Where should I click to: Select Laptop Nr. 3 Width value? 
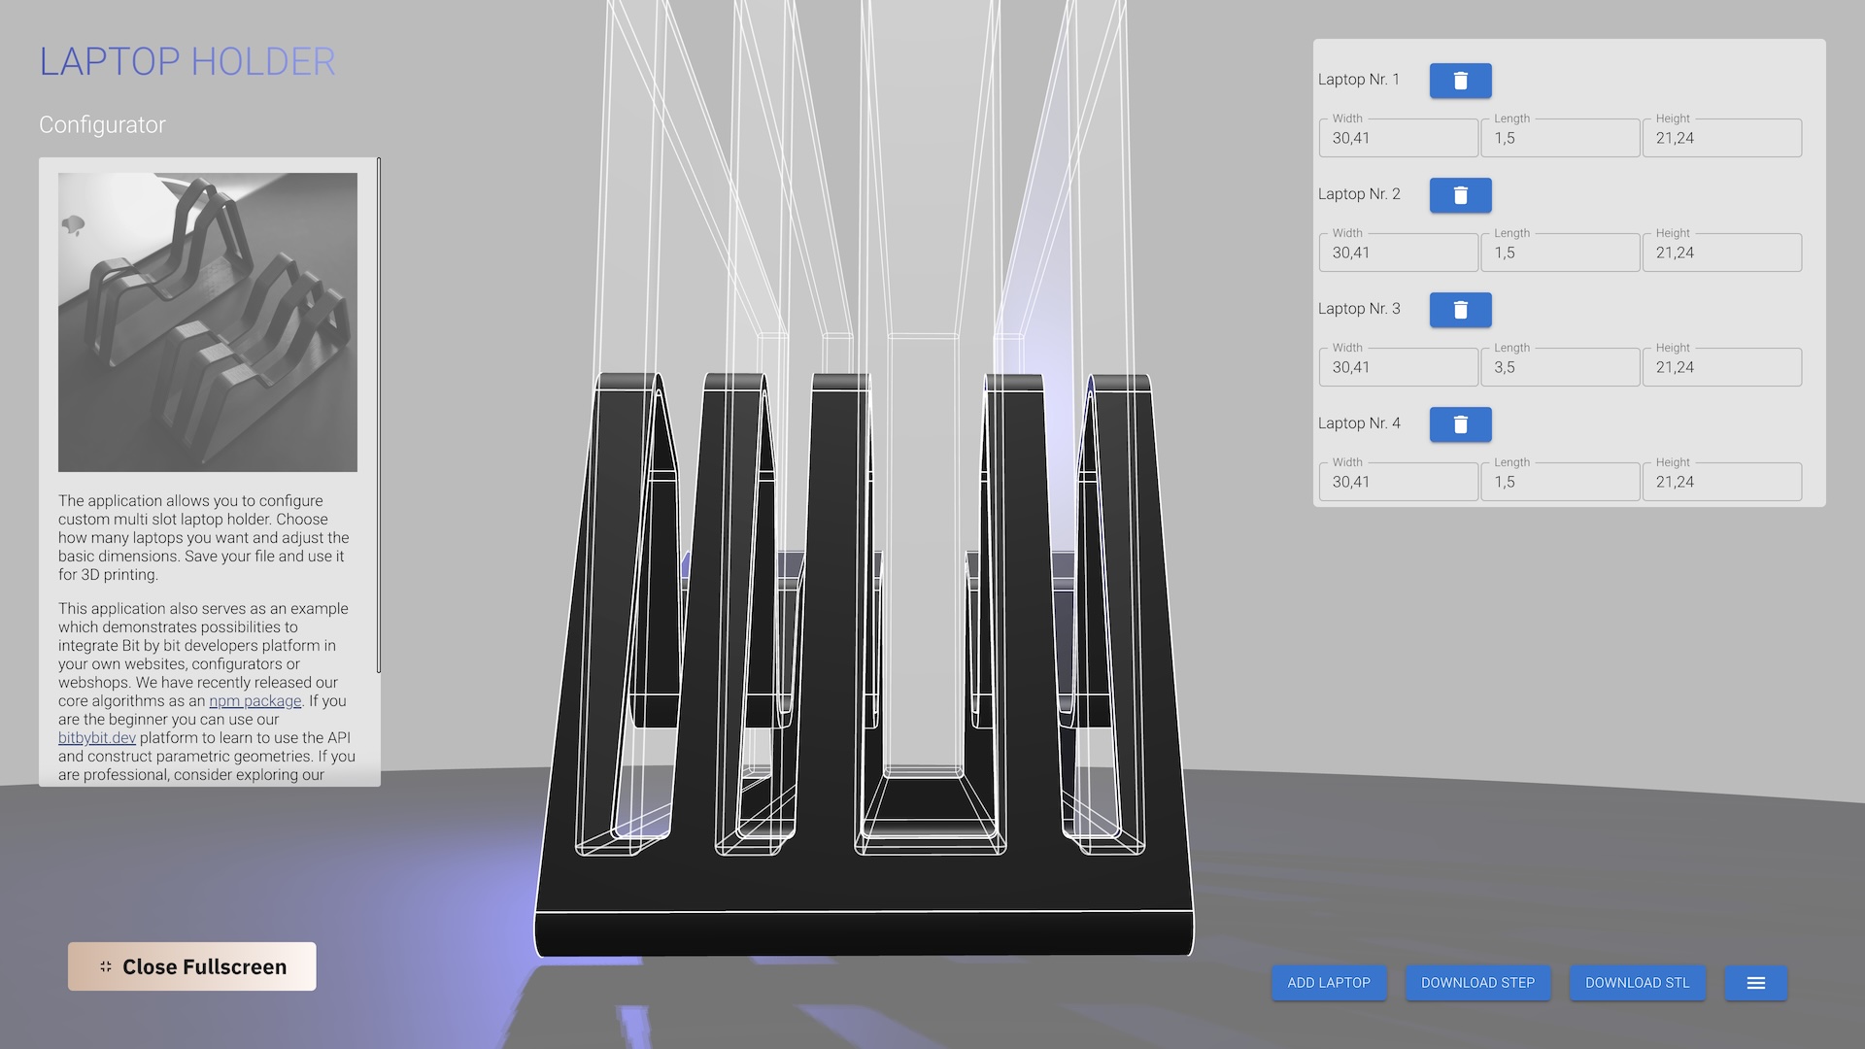(1398, 367)
